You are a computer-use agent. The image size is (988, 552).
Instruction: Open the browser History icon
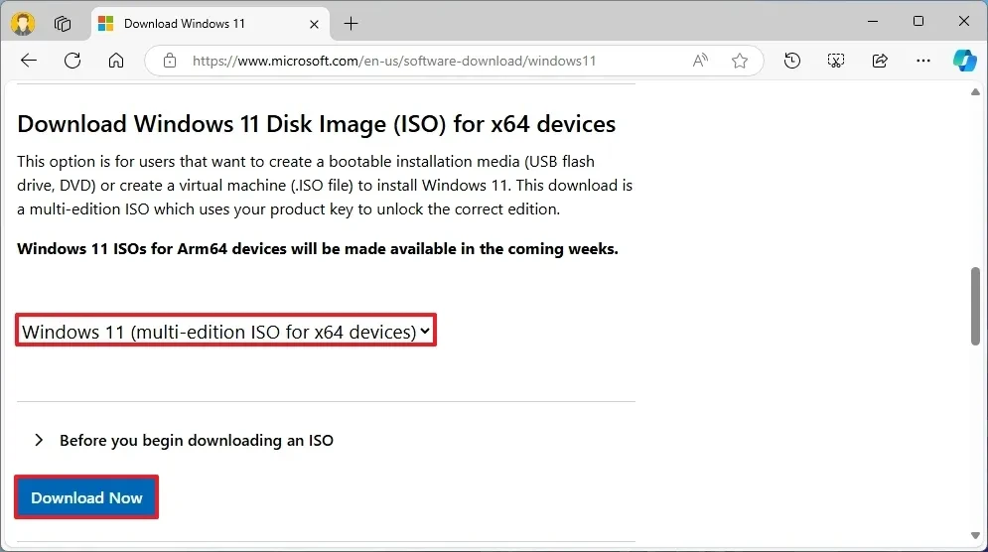(791, 61)
